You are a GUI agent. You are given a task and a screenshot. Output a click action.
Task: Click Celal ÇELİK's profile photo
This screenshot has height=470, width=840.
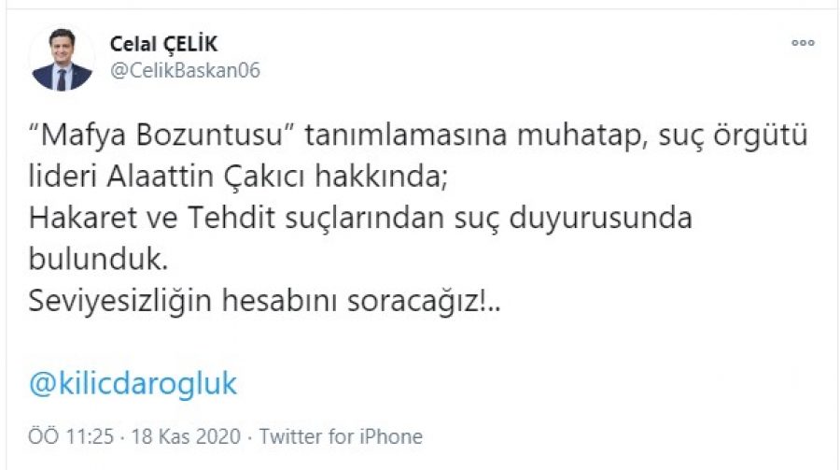tap(62, 59)
